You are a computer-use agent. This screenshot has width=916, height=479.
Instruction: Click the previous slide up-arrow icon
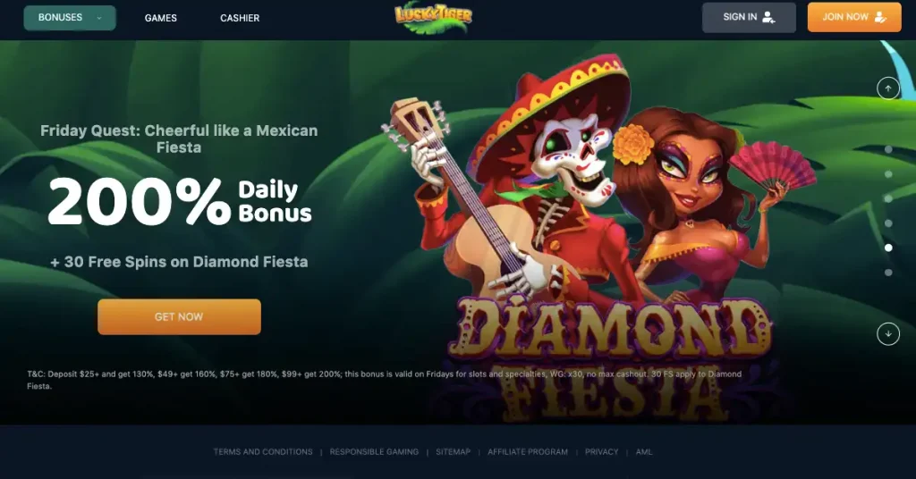pyautogui.click(x=888, y=88)
